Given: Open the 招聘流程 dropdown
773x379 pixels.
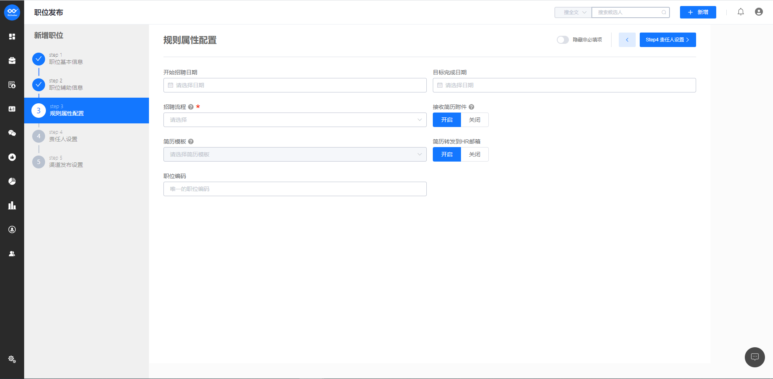Looking at the screenshot, I should pyautogui.click(x=295, y=120).
